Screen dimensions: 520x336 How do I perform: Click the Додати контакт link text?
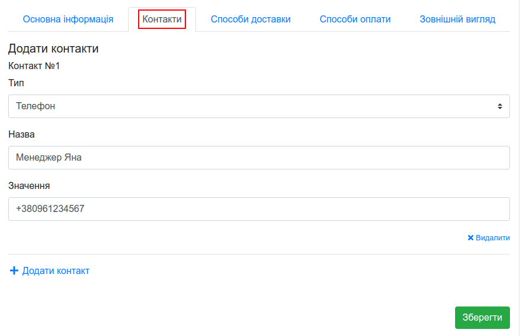pos(55,270)
